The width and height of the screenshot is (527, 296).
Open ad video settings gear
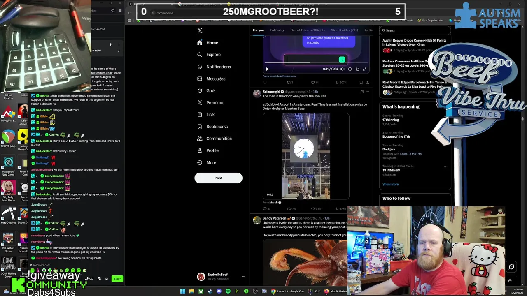tap(350, 69)
